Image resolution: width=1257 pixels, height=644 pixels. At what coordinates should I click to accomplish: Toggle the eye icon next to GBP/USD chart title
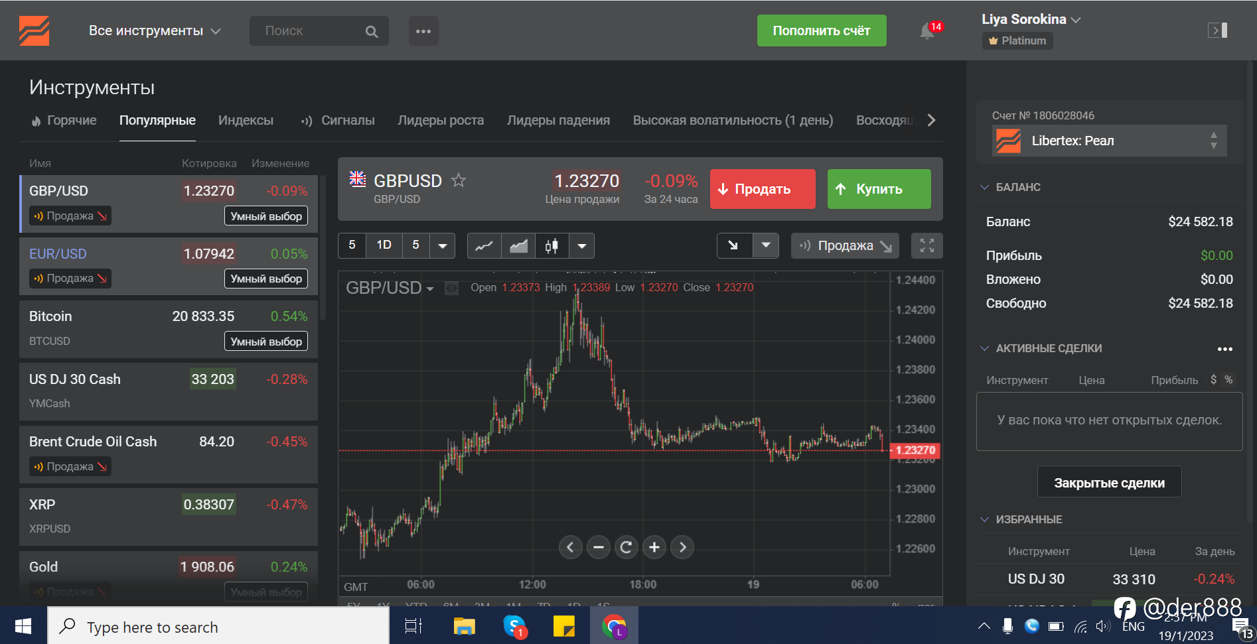451,289
